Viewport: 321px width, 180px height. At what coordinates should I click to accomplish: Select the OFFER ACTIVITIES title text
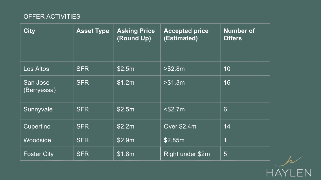click(x=52, y=17)
